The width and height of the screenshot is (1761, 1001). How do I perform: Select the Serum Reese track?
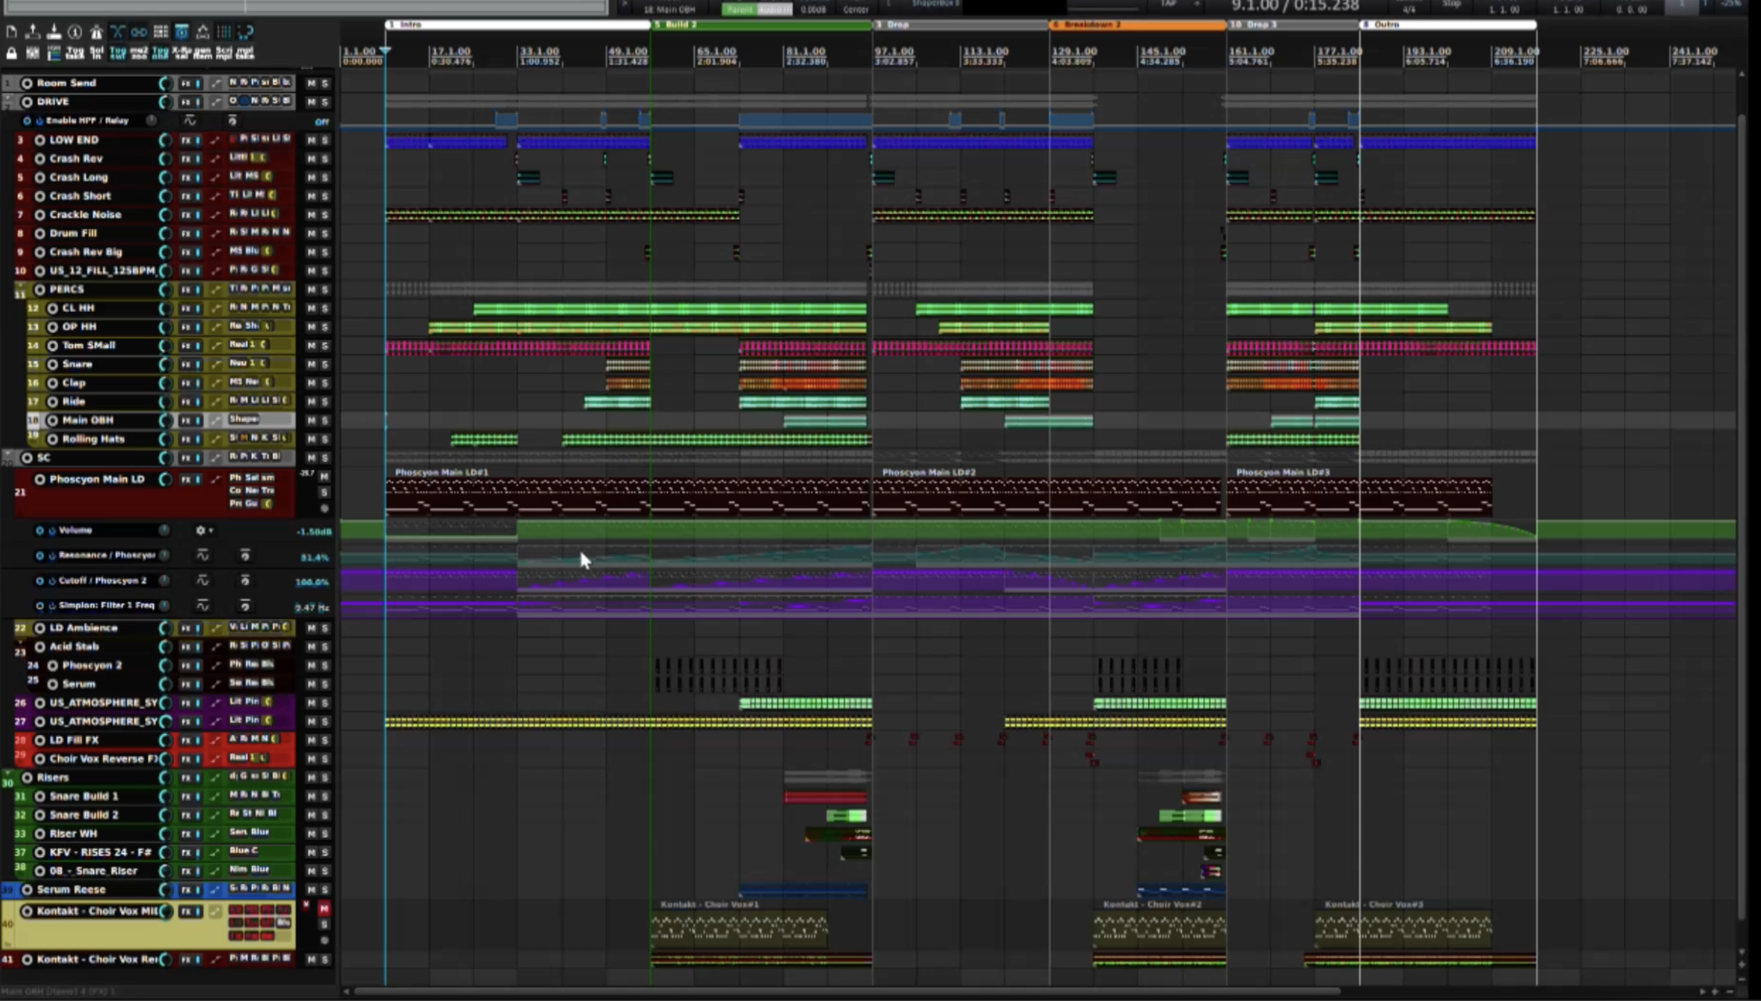(72, 890)
